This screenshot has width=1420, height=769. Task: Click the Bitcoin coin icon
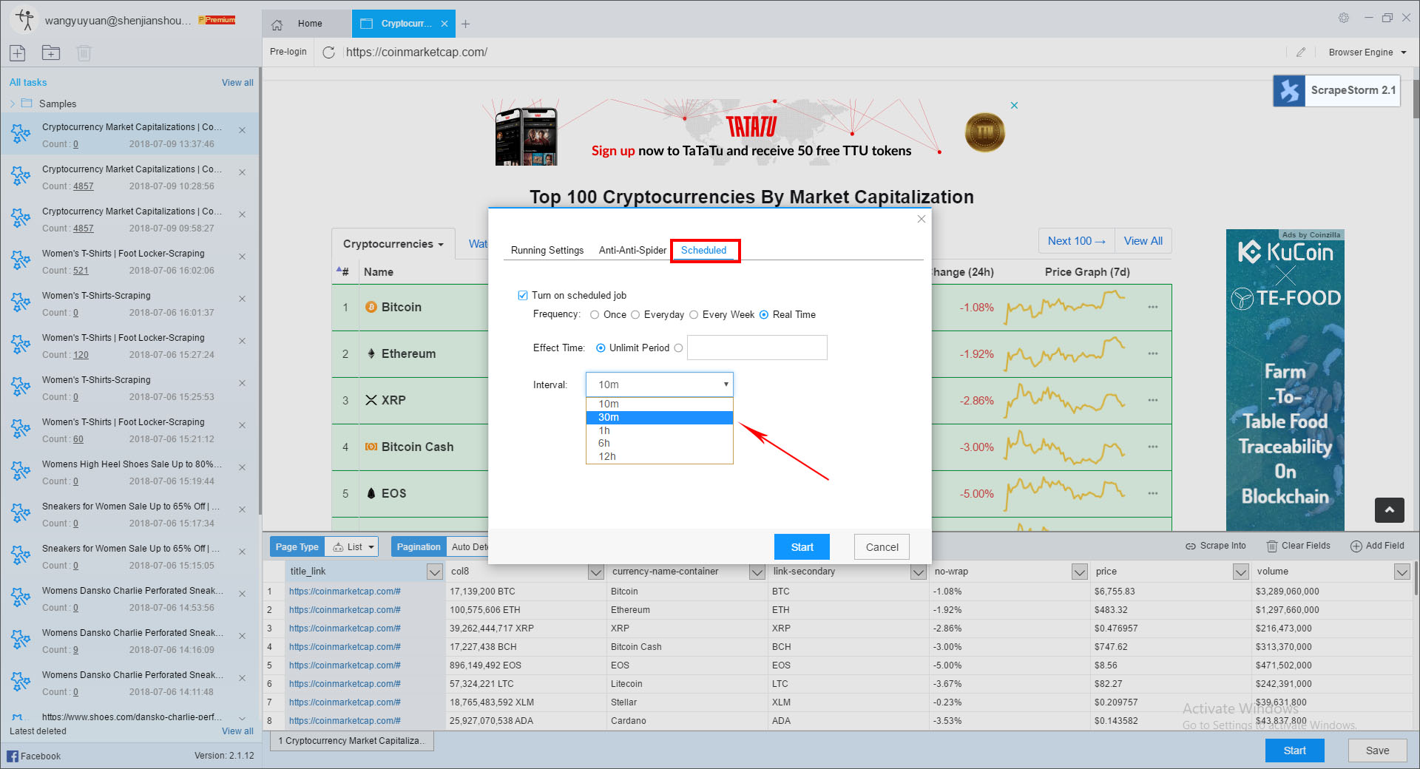tap(371, 307)
